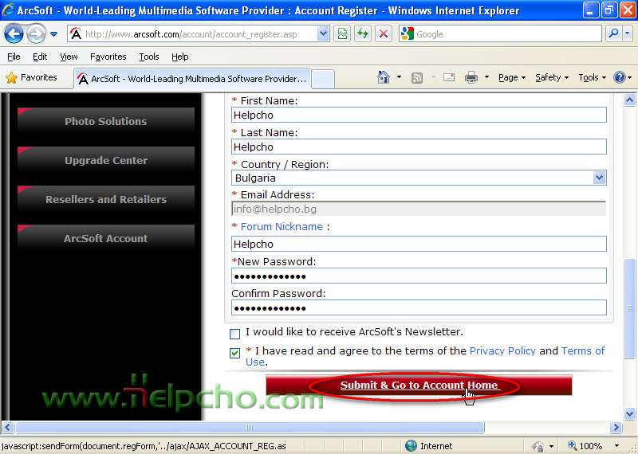Refresh the page with the green arrows icon
Viewport: 638px width, 454px height.
[363, 33]
